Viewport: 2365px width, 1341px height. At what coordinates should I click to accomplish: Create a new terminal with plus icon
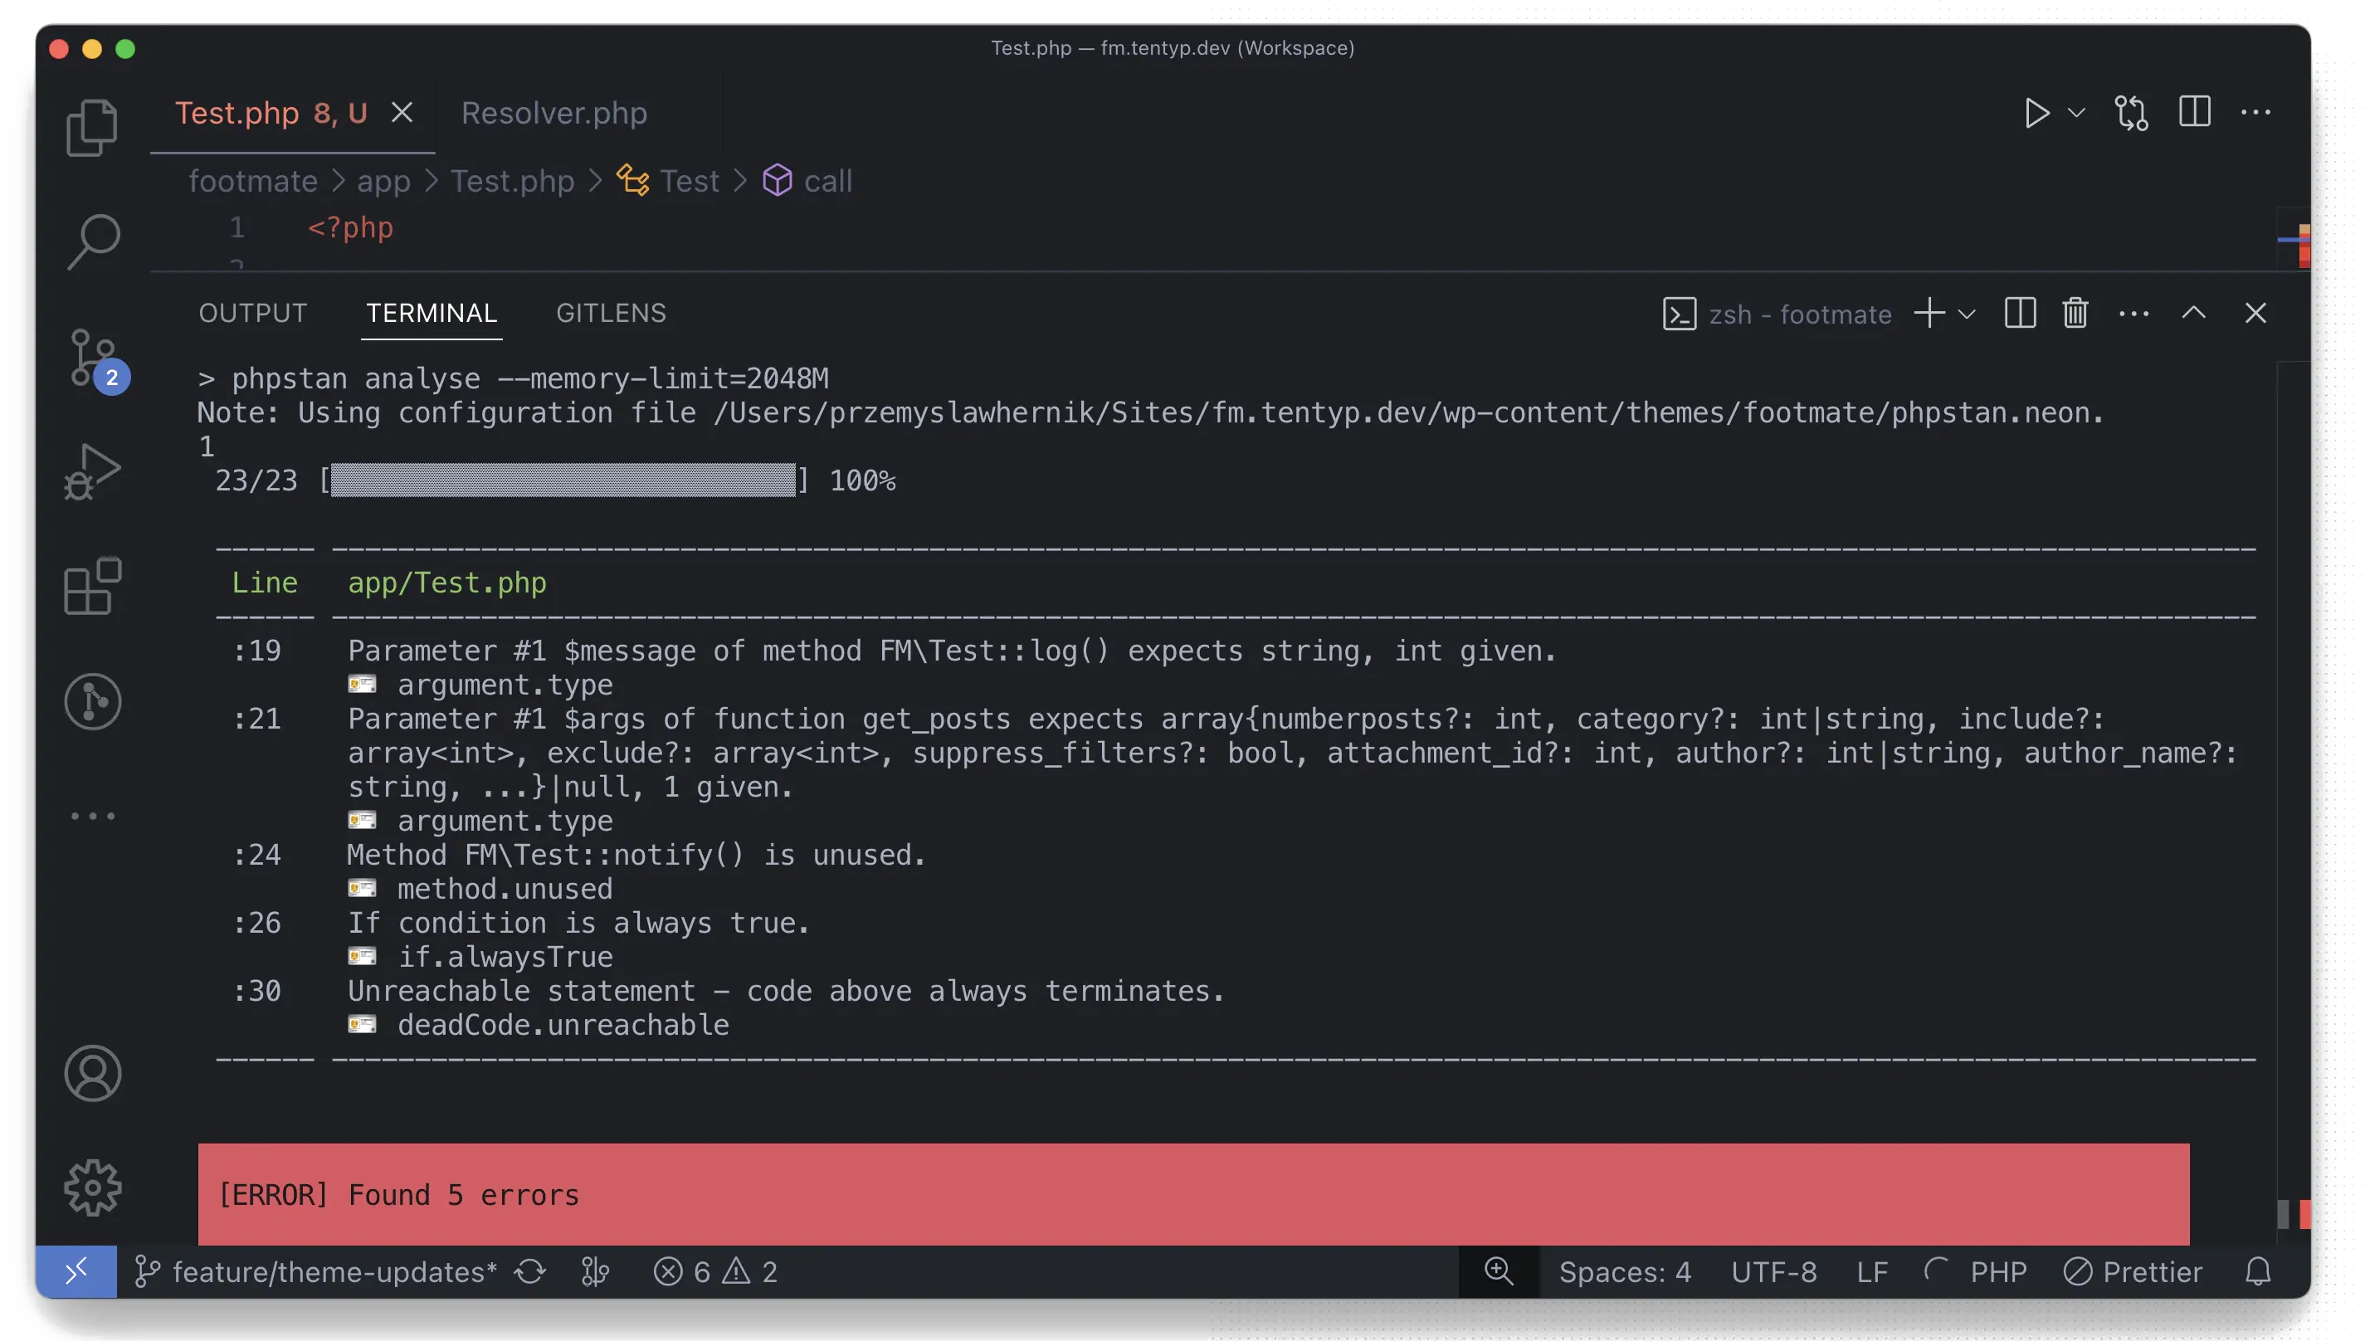(x=1929, y=313)
